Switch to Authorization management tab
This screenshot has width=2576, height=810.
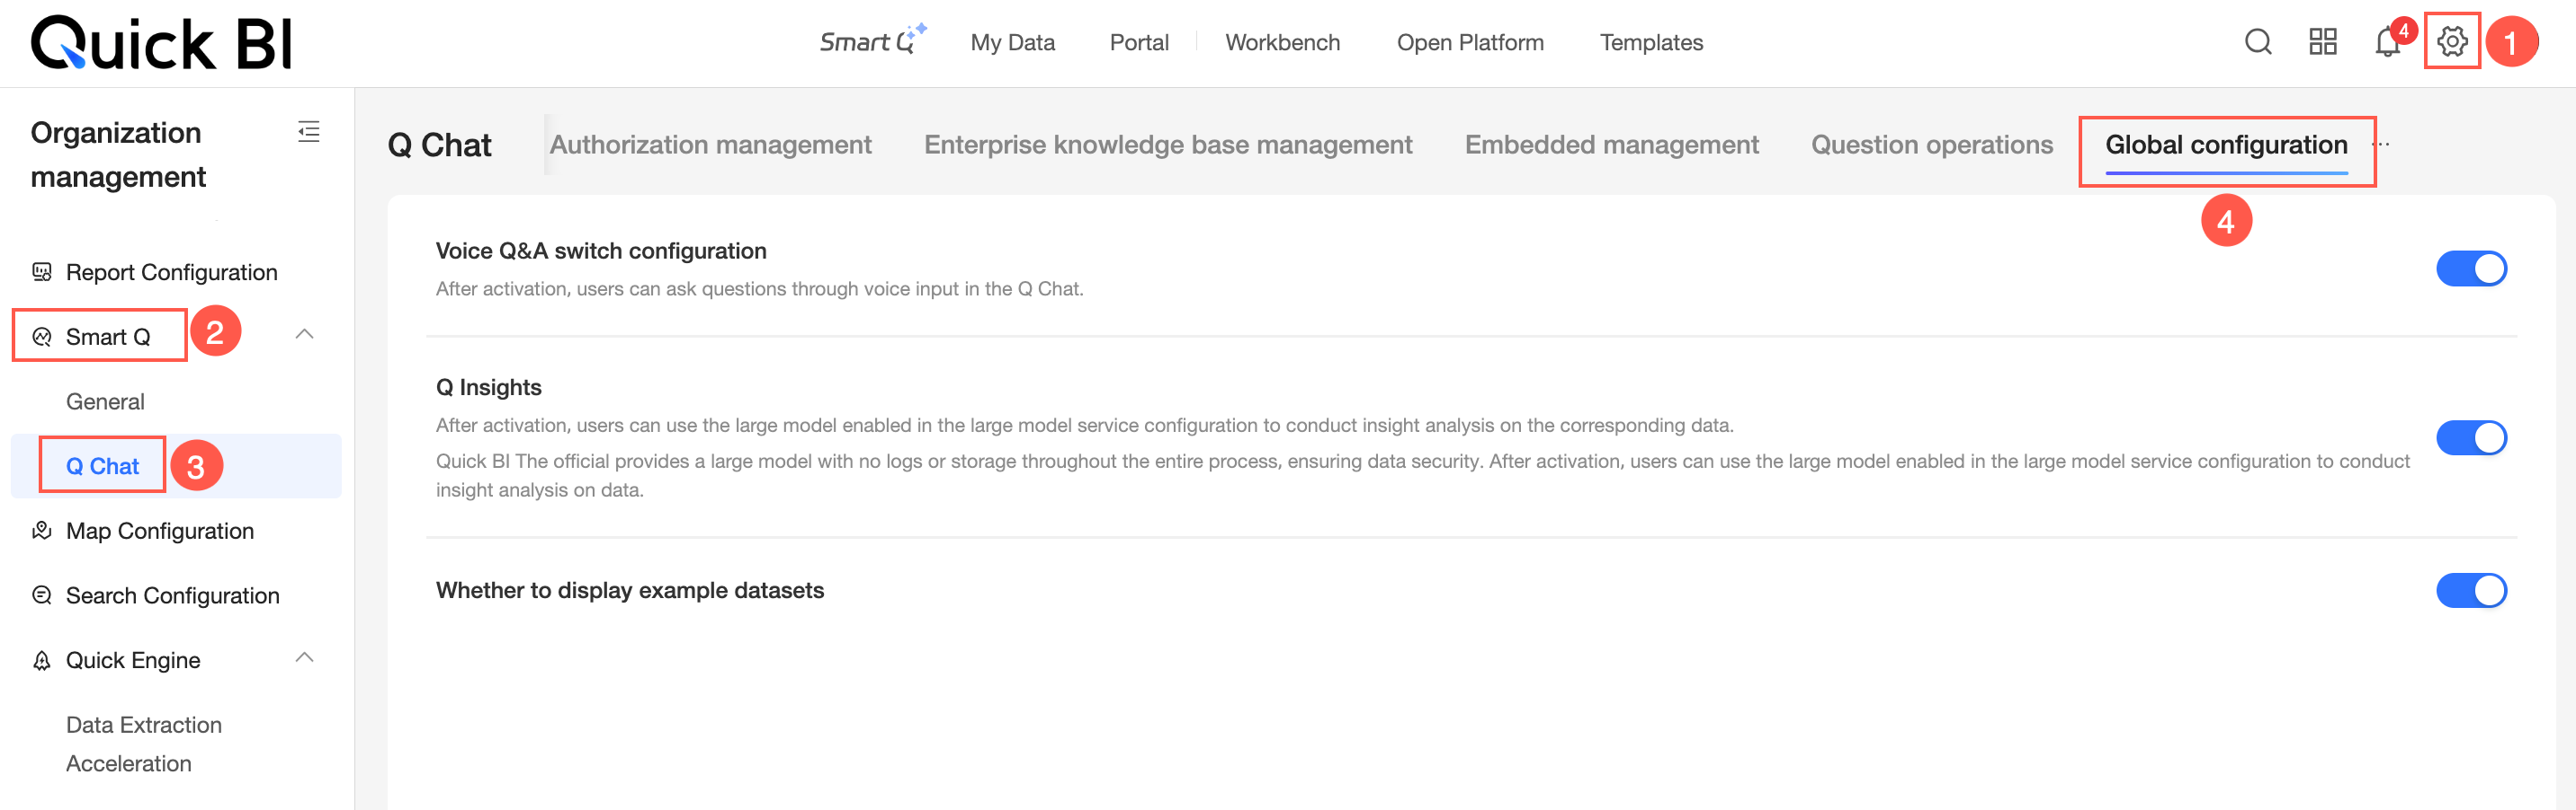click(710, 145)
